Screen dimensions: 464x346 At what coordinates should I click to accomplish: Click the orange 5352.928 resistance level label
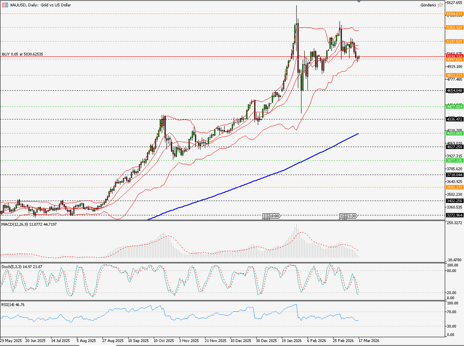454,28
